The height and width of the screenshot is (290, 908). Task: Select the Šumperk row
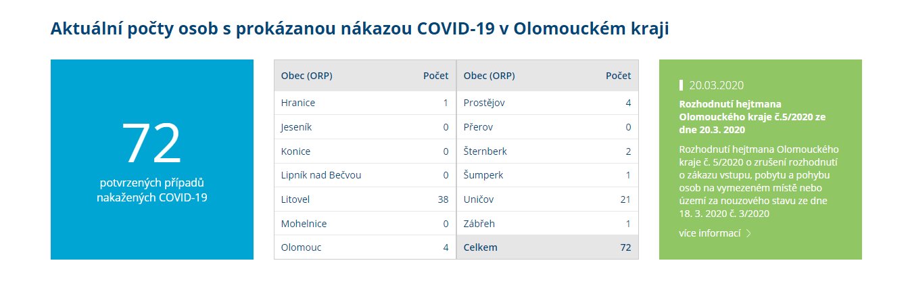pos(548,176)
